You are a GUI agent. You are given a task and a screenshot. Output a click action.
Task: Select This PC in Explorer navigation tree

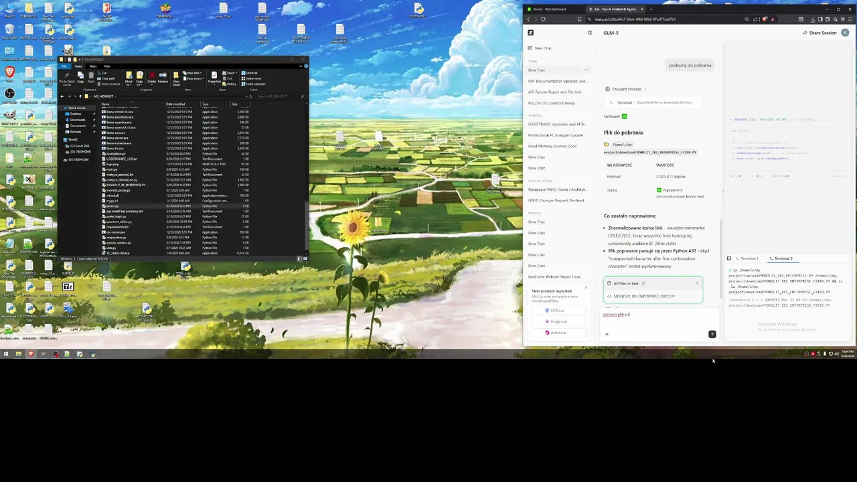[74, 140]
